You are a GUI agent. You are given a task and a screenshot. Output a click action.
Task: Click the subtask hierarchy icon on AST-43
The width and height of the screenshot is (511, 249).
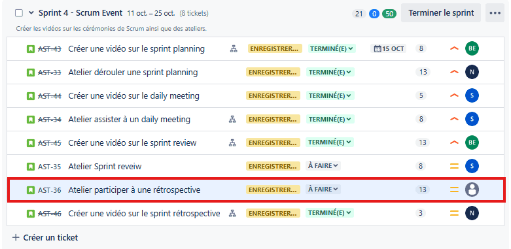[234, 49]
